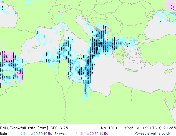The height and width of the screenshot is (136, 176).
Task: Pick the snow legend value 20
Action: (92, 134)
